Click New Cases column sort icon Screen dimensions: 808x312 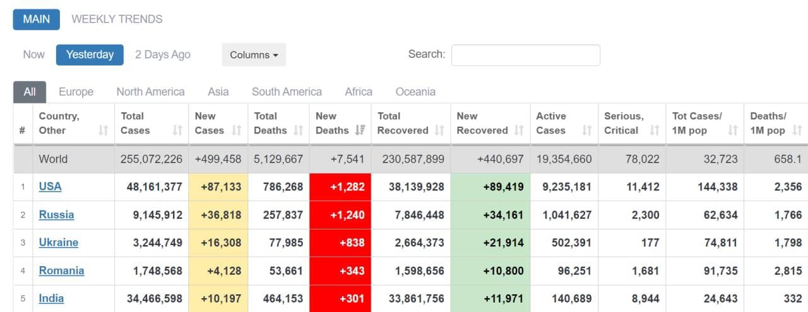[237, 130]
